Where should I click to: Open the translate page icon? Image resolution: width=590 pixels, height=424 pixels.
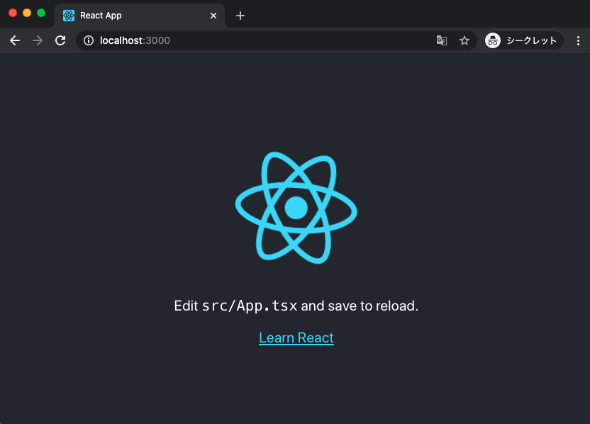(x=442, y=40)
